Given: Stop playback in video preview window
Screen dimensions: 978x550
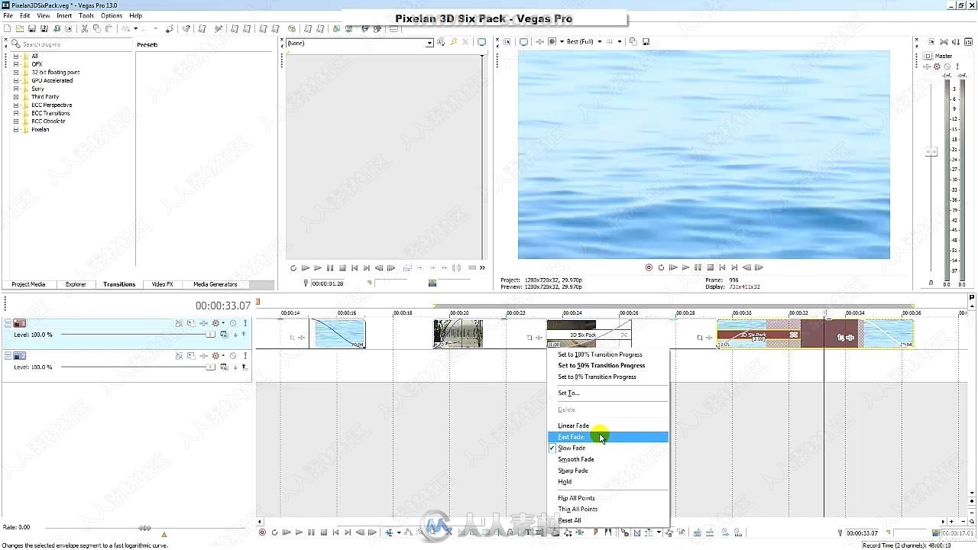Looking at the screenshot, I should [x=711, y=267].
